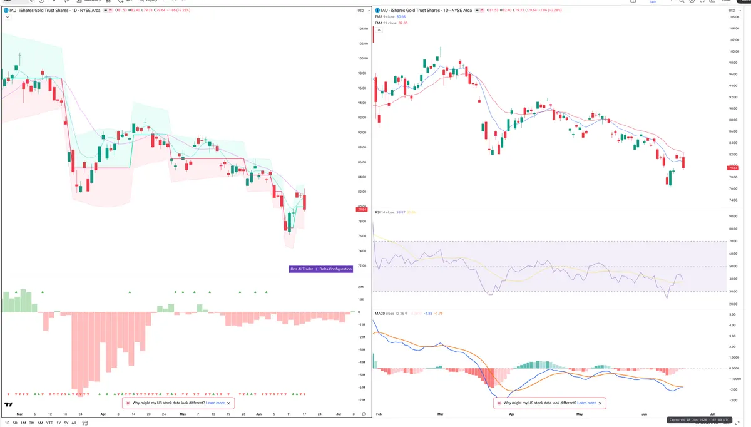Click the left chart price label 79.64
This screenshot has height=427, width=751.
[362, 210]
